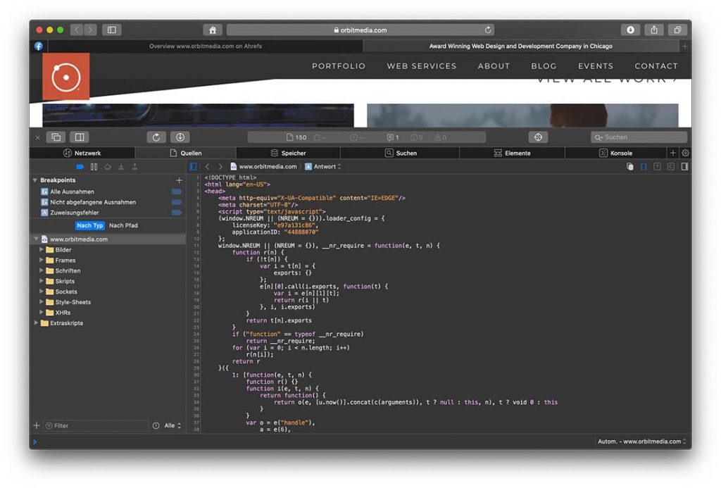Detach inspector into separate window icon

click(x=56, y=137)
